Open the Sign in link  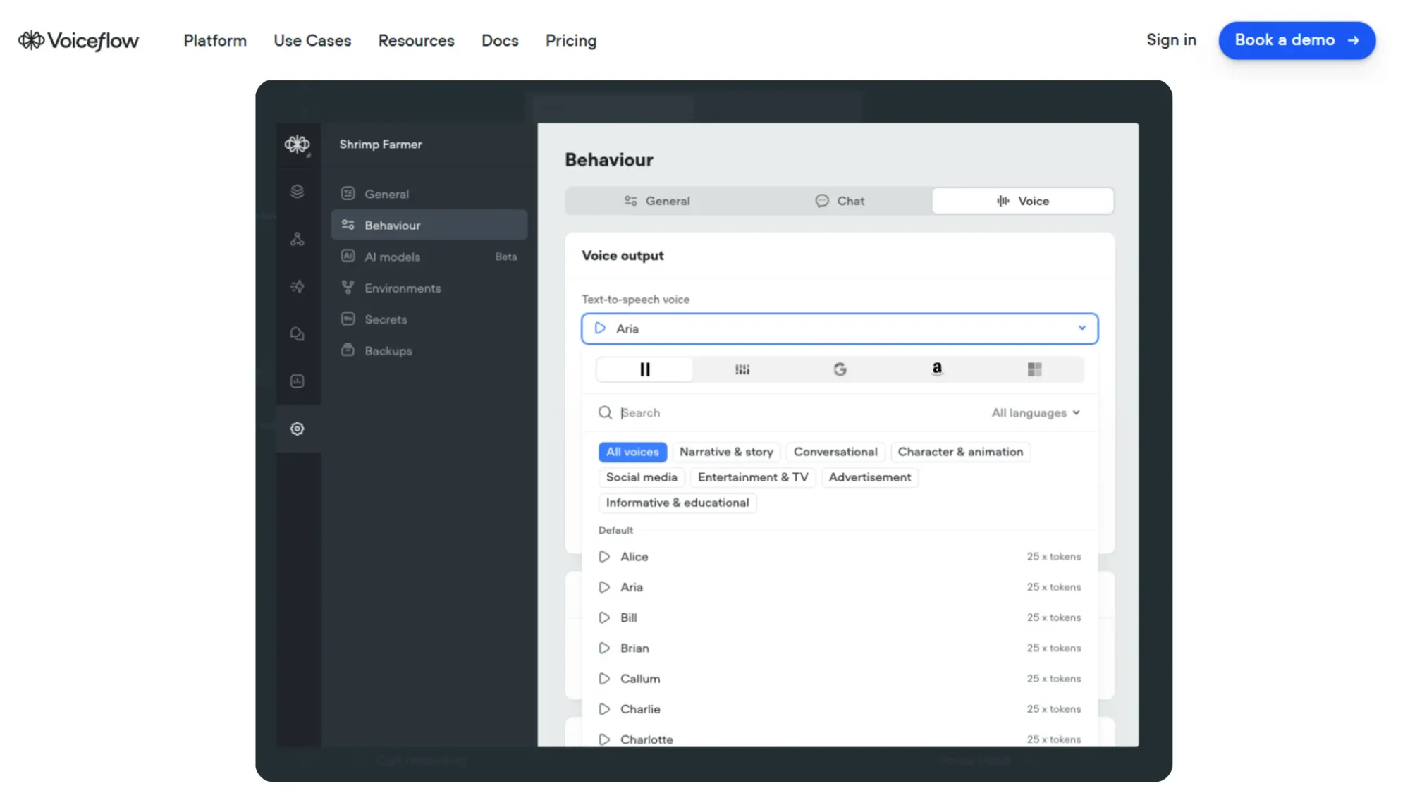coord(1171,40)
